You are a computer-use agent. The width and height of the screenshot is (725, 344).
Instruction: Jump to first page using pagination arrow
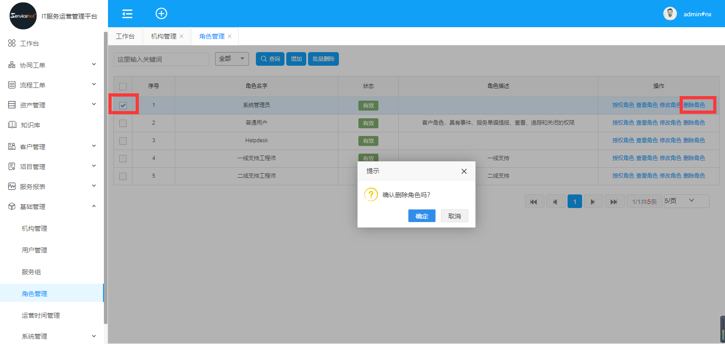click(534, 202)
